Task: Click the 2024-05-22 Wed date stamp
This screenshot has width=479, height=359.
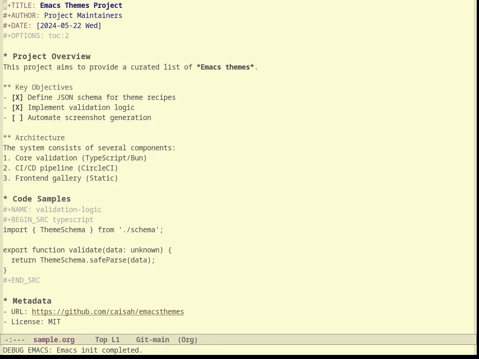Action: (69, 26)
